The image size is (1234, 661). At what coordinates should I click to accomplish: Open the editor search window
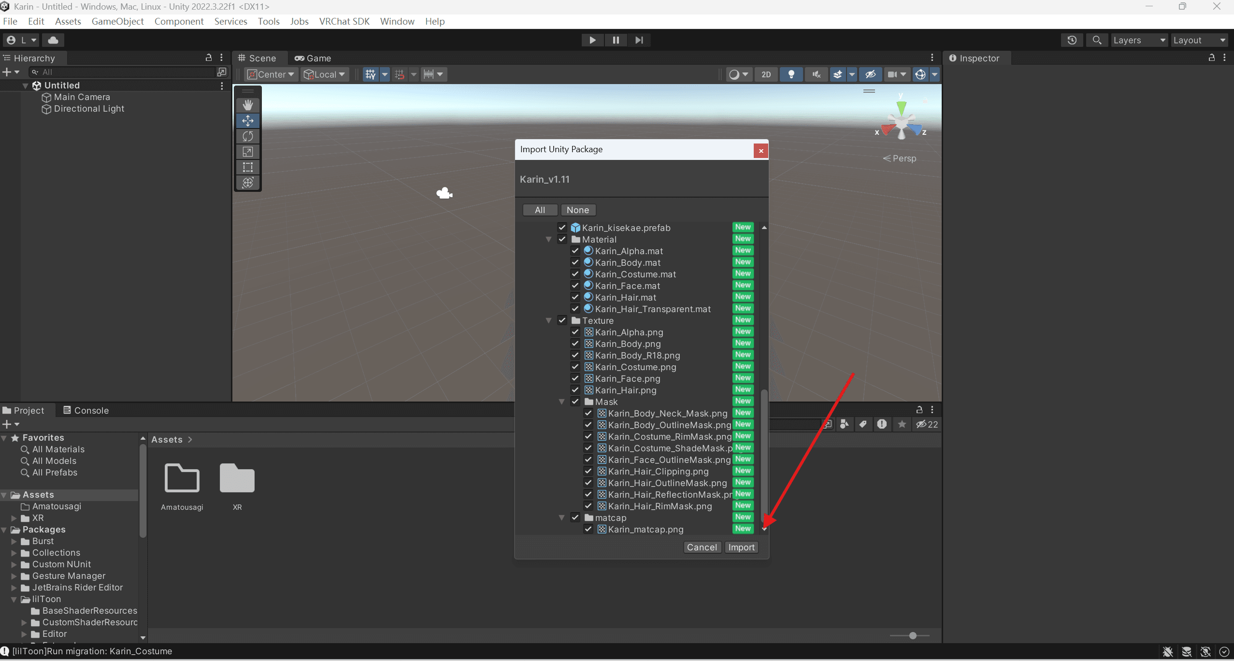(x=1097, y=40)
